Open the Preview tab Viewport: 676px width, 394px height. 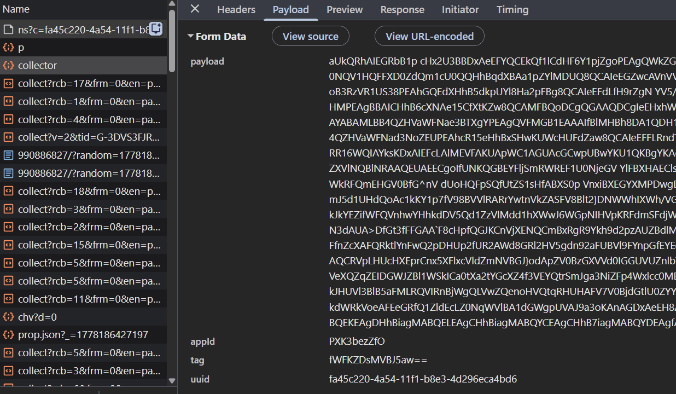[x=345, y=10]
